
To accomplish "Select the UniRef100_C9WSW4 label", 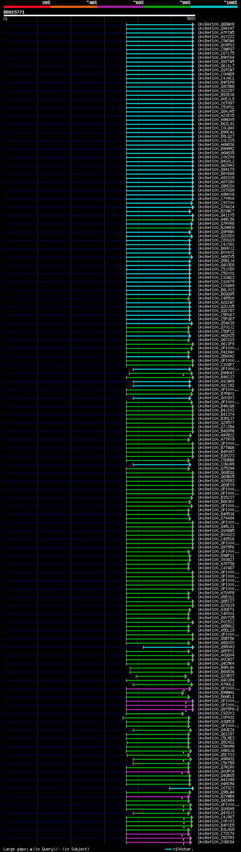I will pos(216,41).
